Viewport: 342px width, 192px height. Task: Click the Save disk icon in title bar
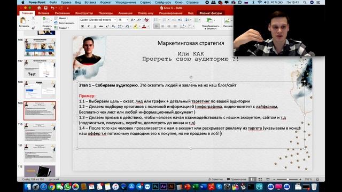(x=45, y=8)
